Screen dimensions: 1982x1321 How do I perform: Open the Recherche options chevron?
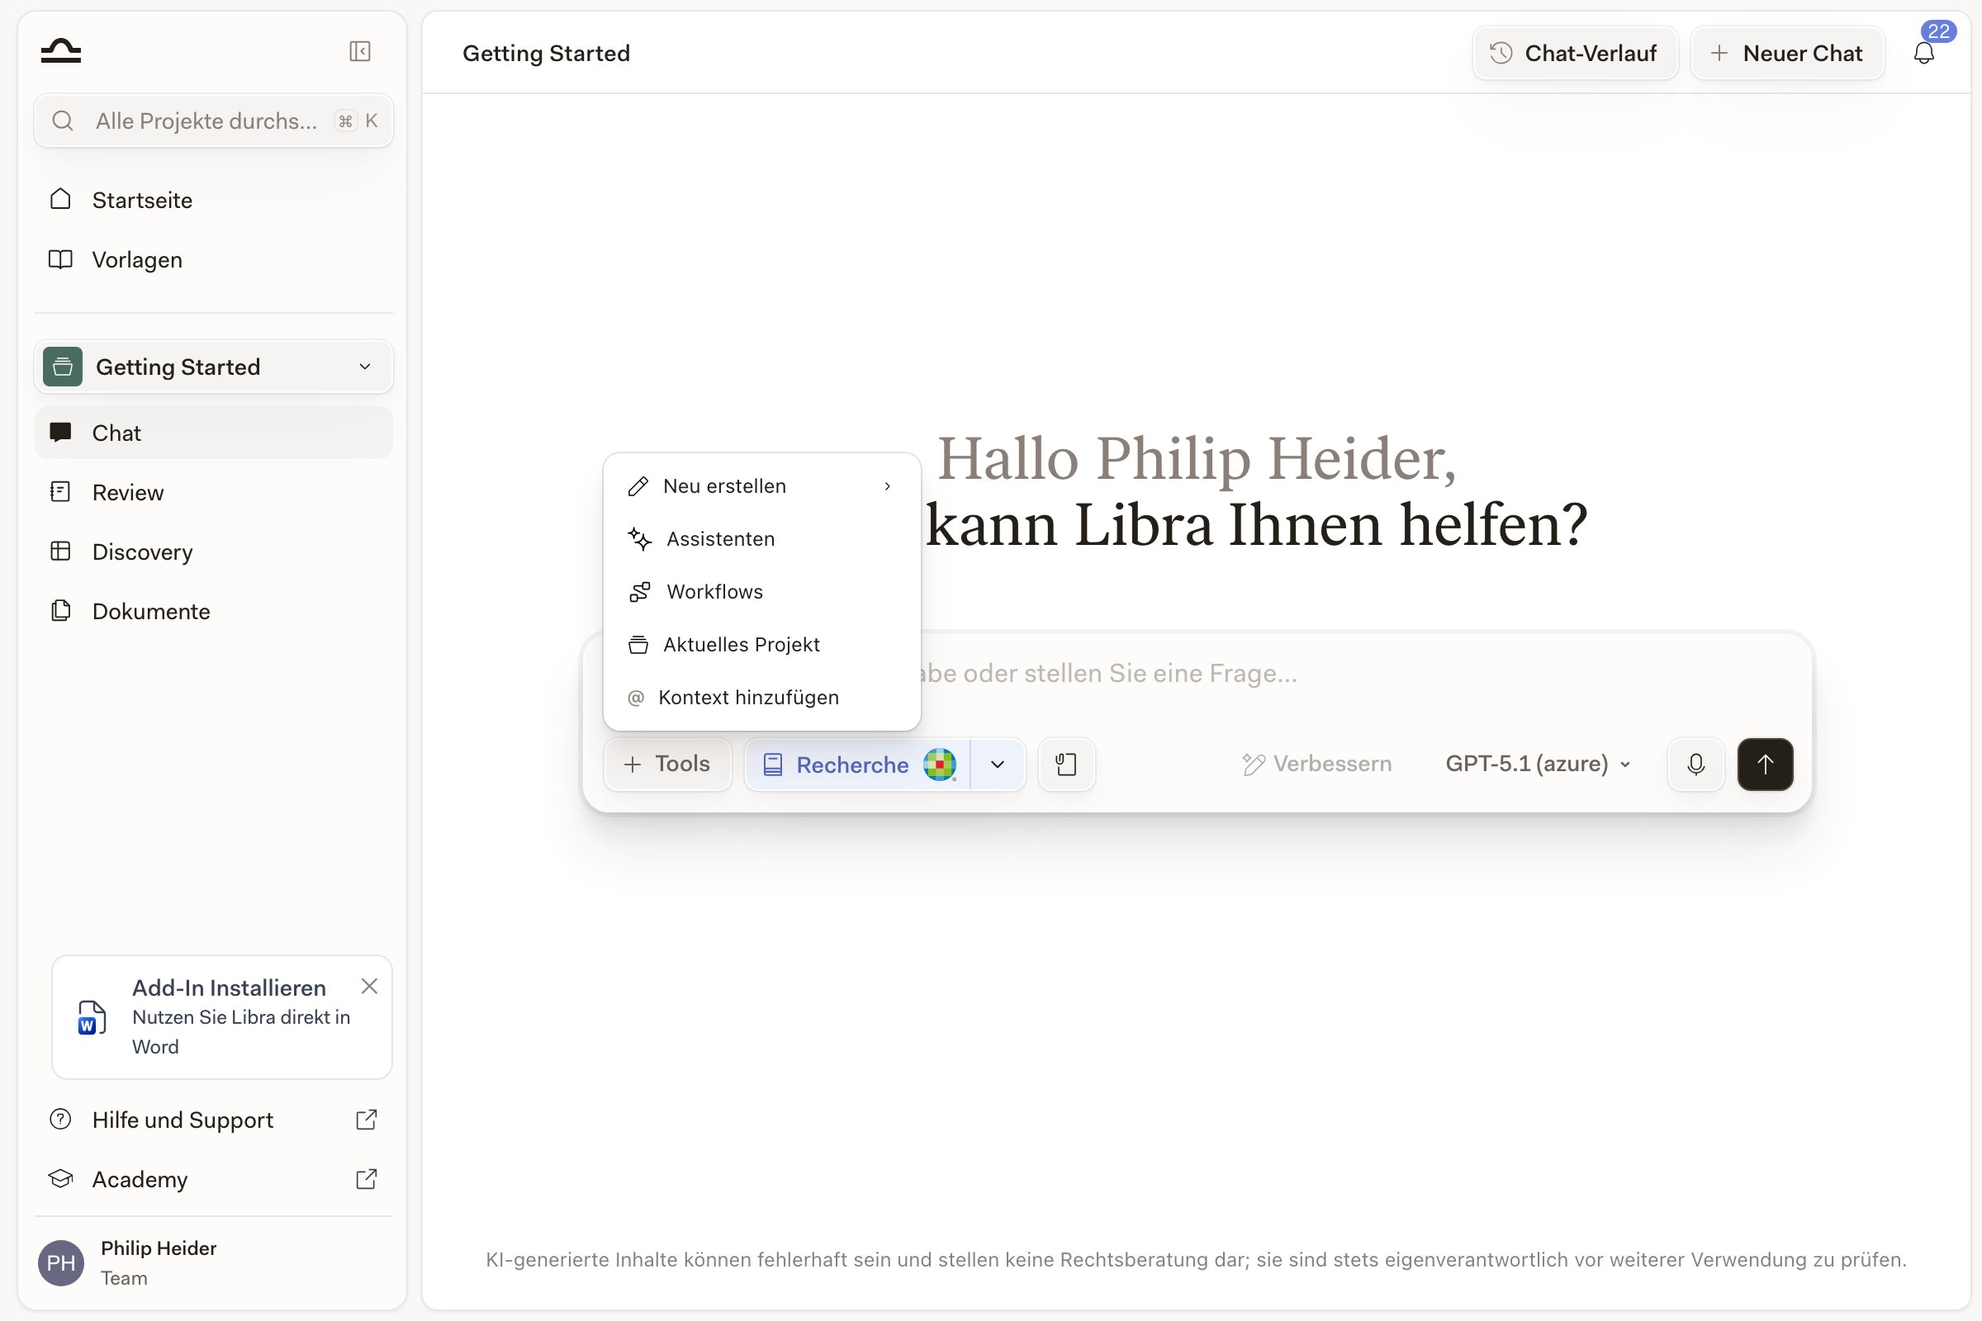click(x=997, y=765)
